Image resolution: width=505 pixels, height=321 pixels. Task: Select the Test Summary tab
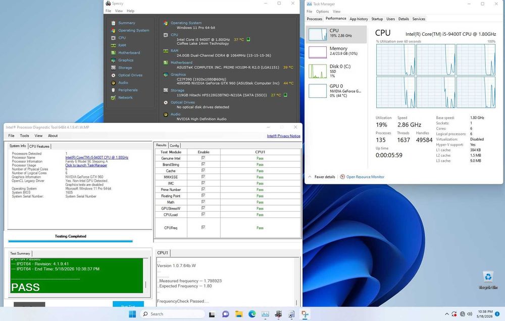20,253
